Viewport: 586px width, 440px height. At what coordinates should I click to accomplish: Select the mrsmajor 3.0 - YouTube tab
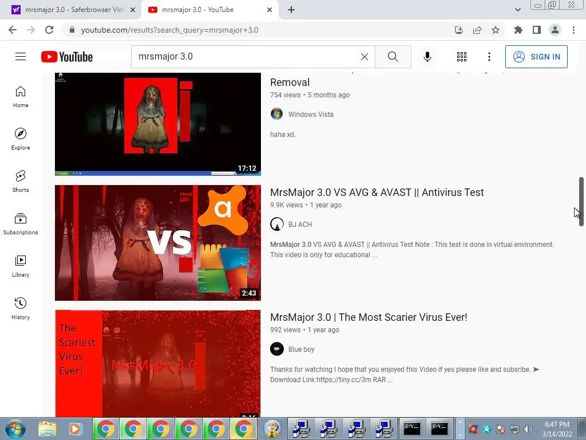pos(209,10)
